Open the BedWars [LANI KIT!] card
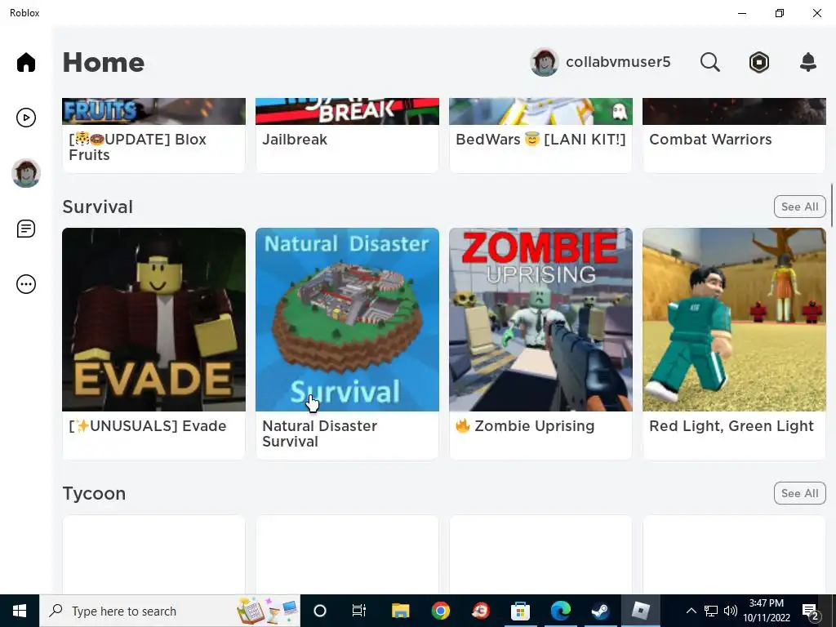 [x=540, y=136]
